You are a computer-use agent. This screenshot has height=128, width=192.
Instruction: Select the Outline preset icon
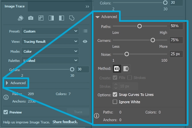pyautogui.click(x=72, y=18)
